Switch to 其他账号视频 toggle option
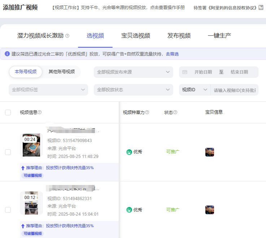 (x=62, y=72)
